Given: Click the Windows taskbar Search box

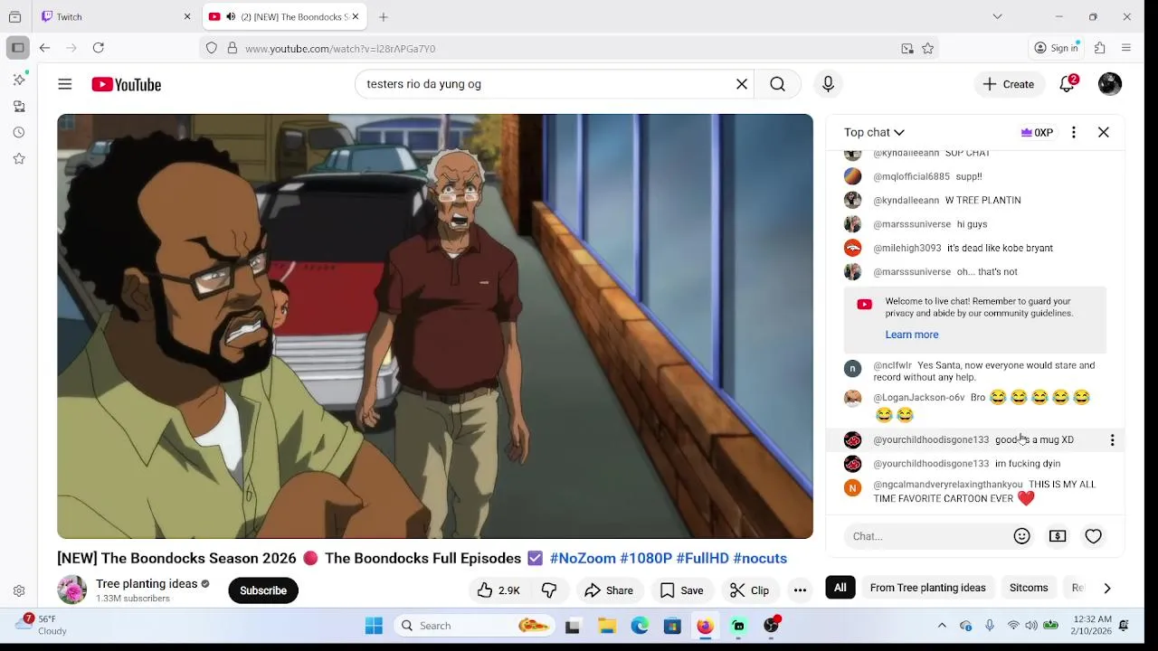Looking at the screenshot, I should tap(474, 626).
